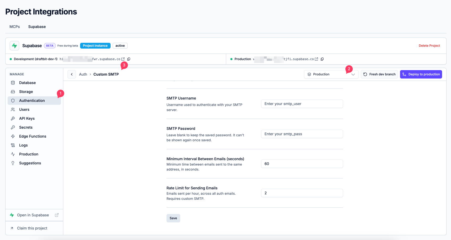Click the Auth breadcrumb link

[x=83, y=74]
